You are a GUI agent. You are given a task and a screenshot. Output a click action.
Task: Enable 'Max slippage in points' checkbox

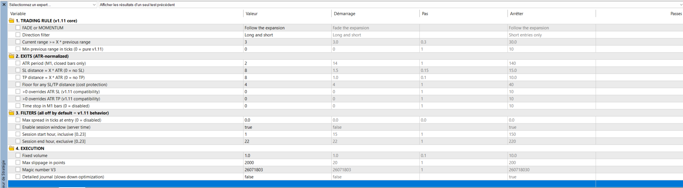tap(18, 162)
